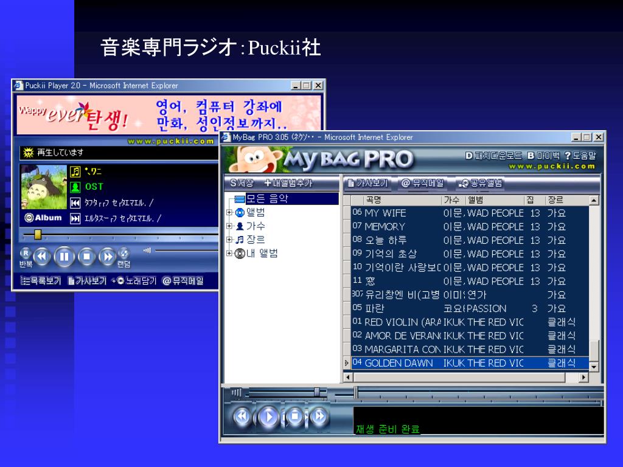Click the Totoro album art thumbnail
The width and height of the screenshot is (623, 467).
tap(44, 187)
